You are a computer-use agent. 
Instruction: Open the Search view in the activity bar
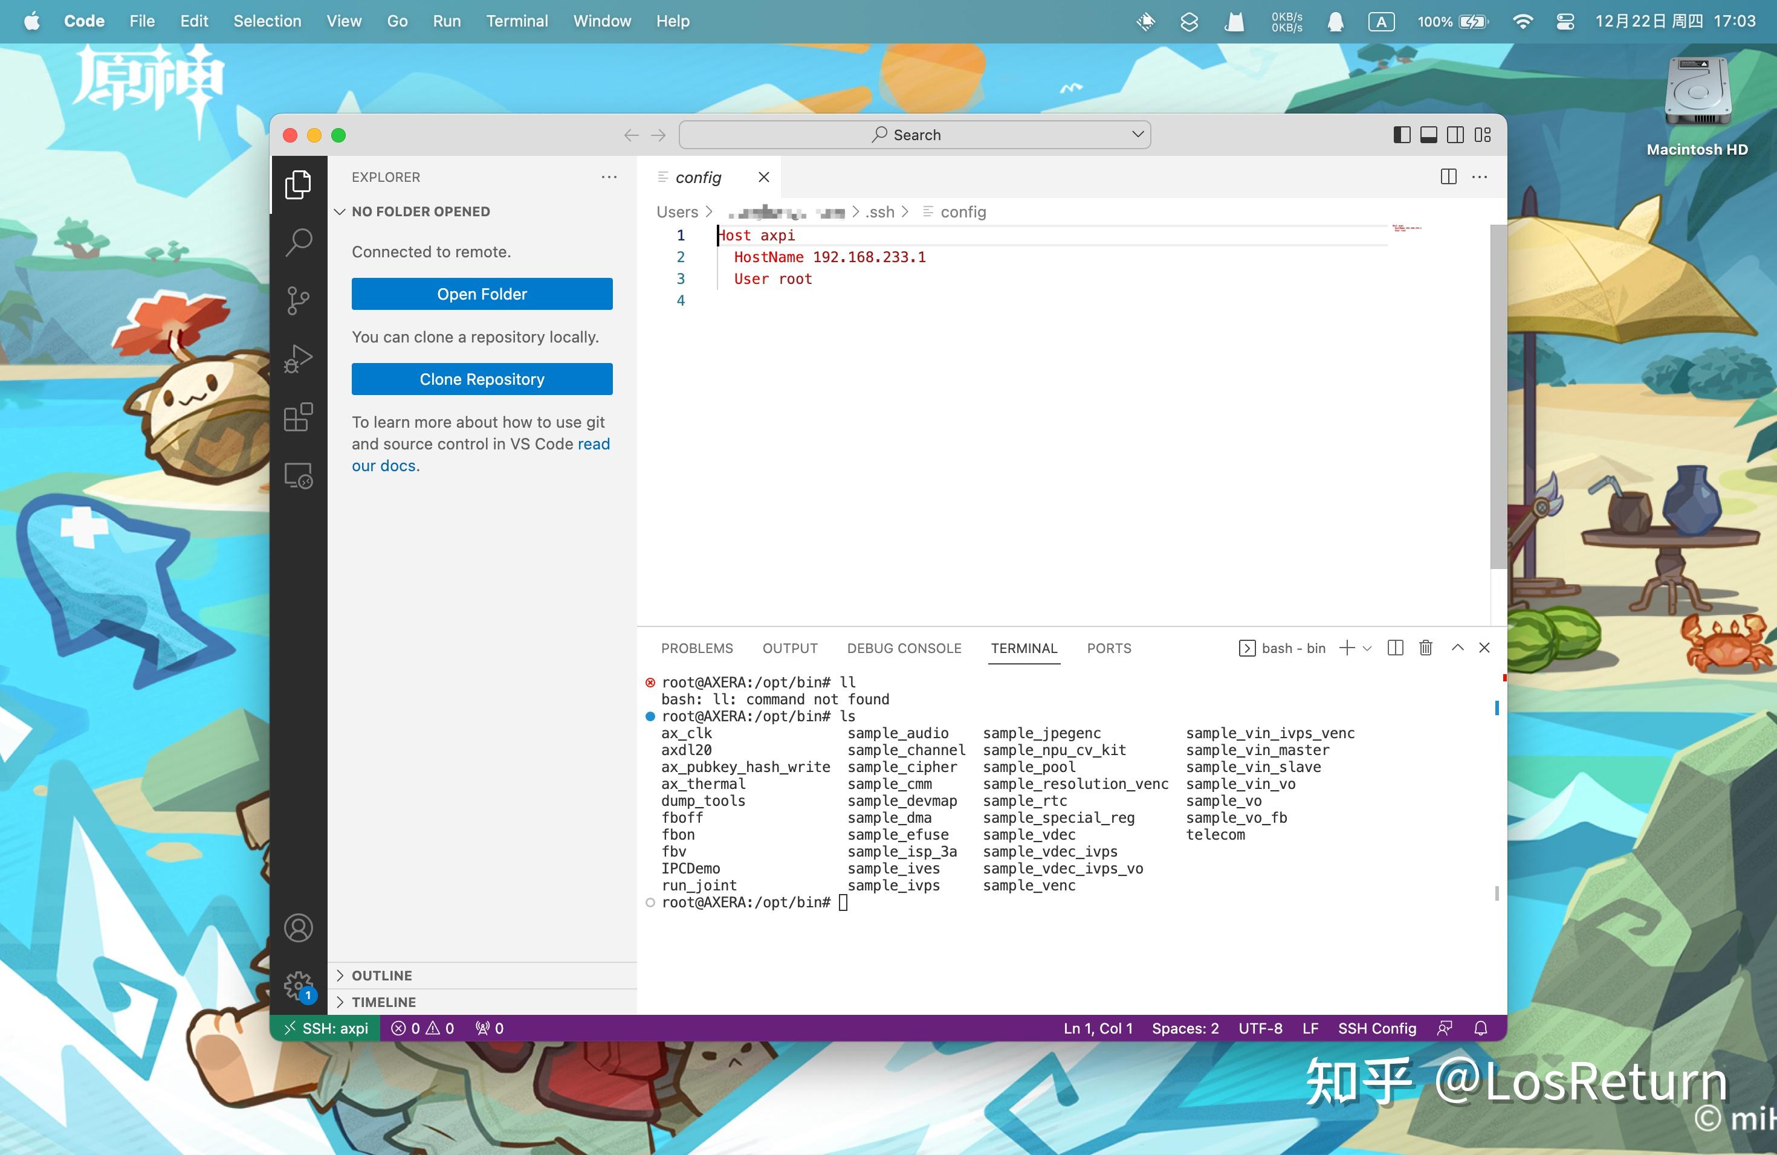pos(298,242)
